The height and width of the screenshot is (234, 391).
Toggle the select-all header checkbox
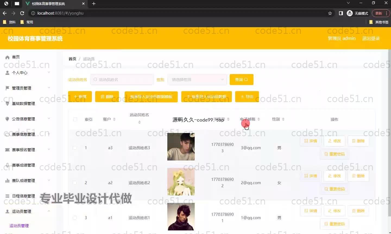click(x=75, y=119)
